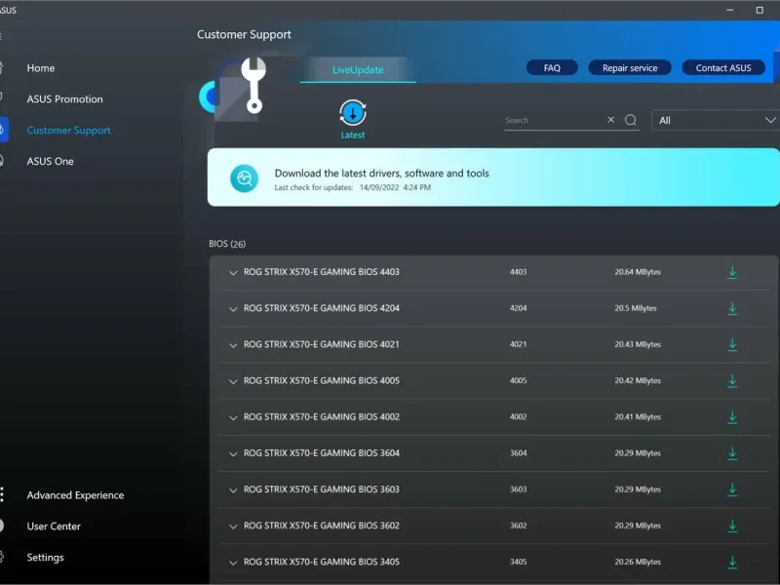This screenshot has height=585, width=780.
Task: Expand the BIOS 3602 row
Action: pos(233,526)
